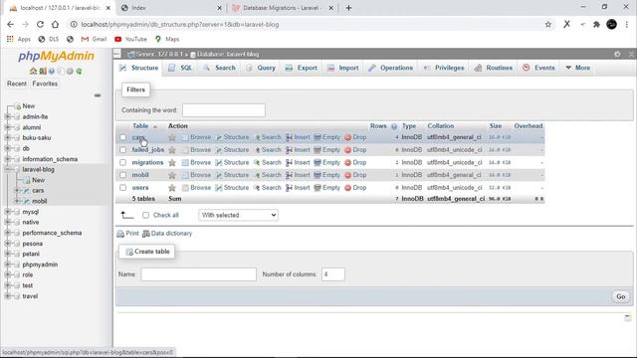Expand the mysql database node

7,212
